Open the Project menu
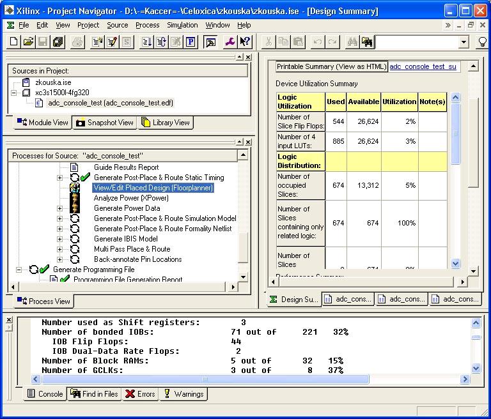 tap(88, 25)
